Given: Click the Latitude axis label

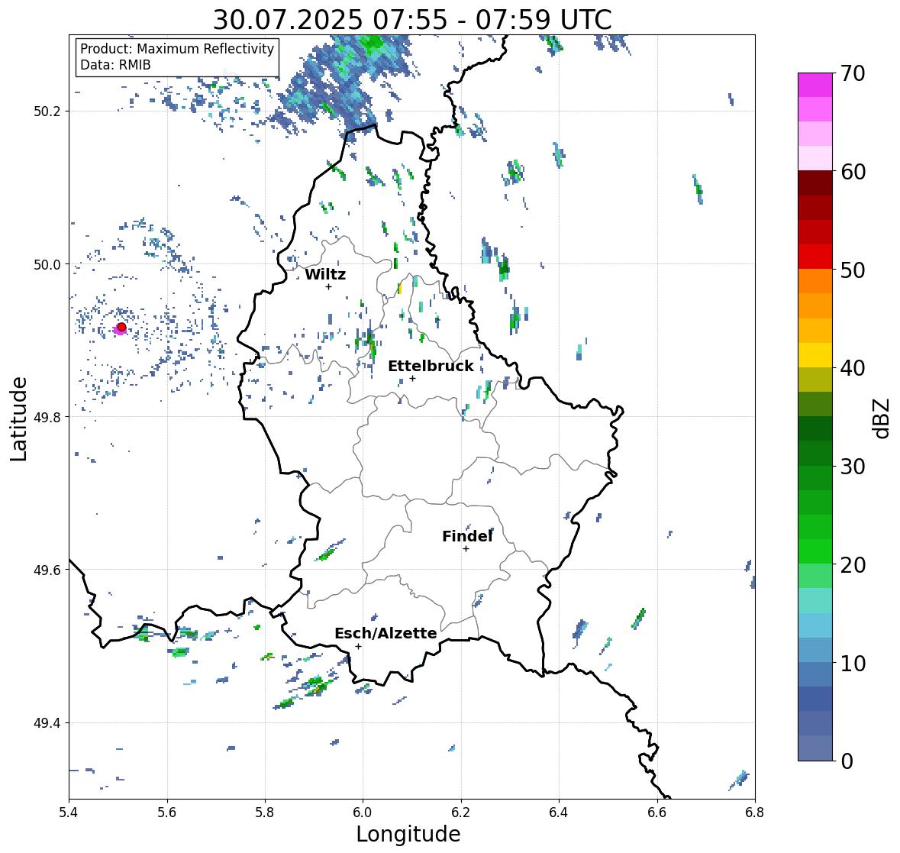Looking at the screenshot, I should pos(18,418).
